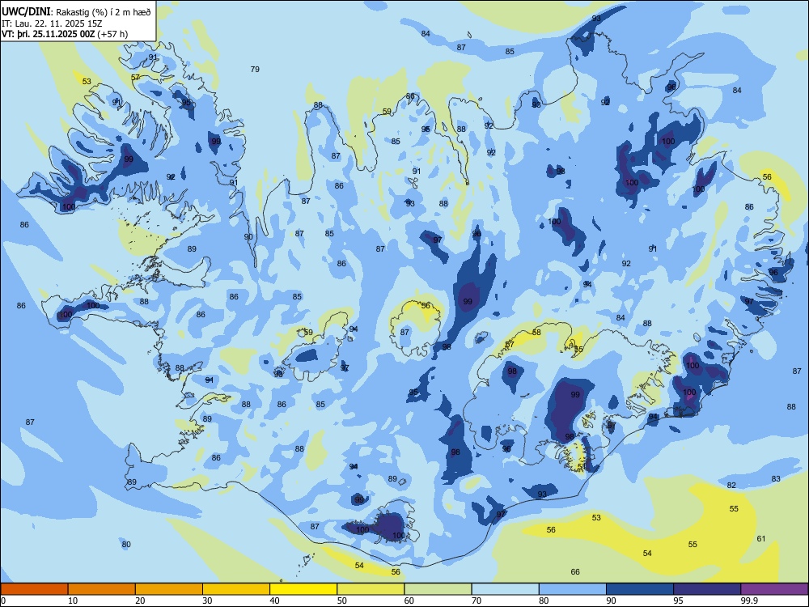This screenshot has width=809, height=607.
Task: Pick the 60–70 pale green legend swatch
Action: 438,589
